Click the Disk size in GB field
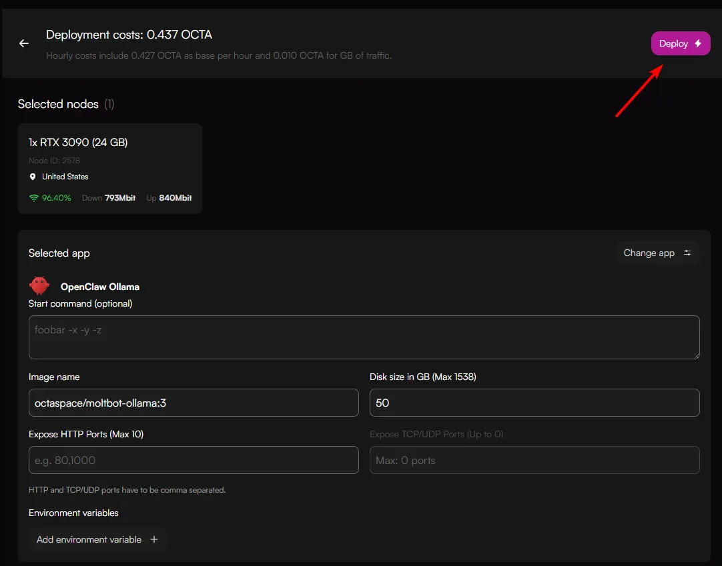722x566 pixels. (x=534, y=403)
